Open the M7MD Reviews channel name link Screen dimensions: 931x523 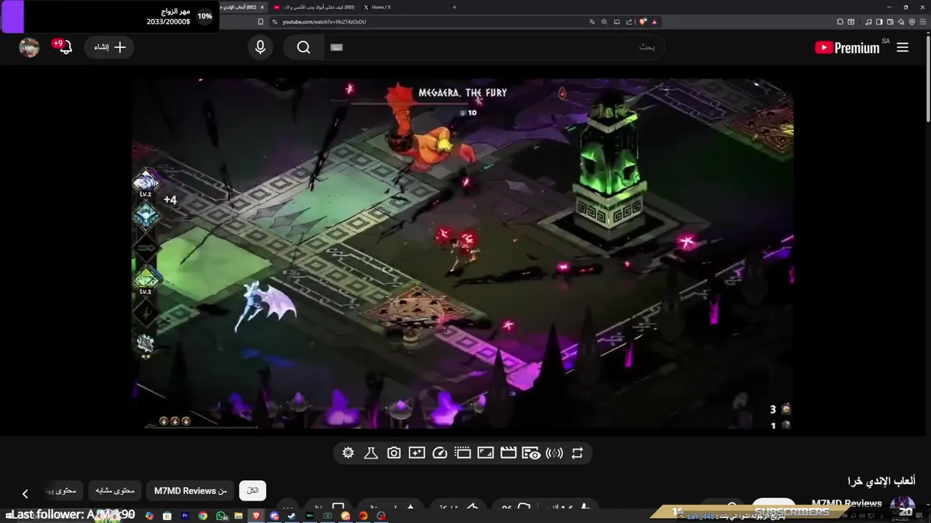pos(847,503)
